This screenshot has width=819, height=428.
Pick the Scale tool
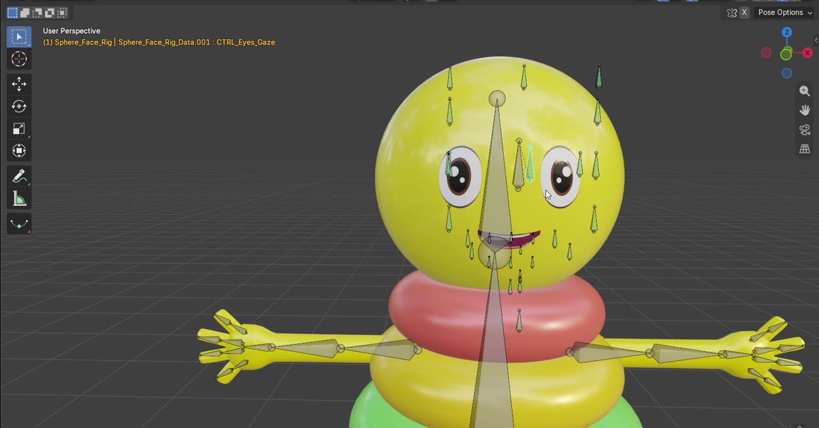(x=19, y=128)
